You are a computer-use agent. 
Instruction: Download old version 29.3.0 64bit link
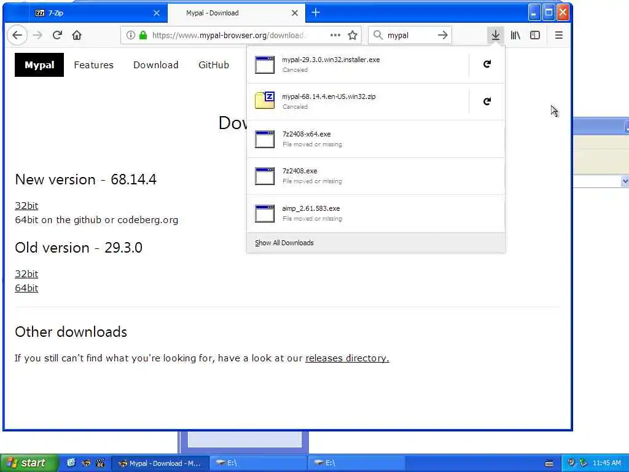point(26,288)
